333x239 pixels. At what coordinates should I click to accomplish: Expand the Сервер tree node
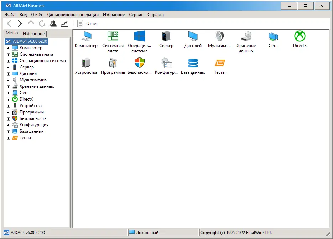[9, 67]
